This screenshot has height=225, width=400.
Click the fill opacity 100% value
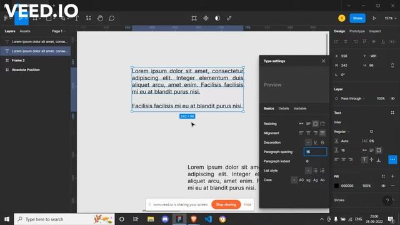tap(367, 186)
